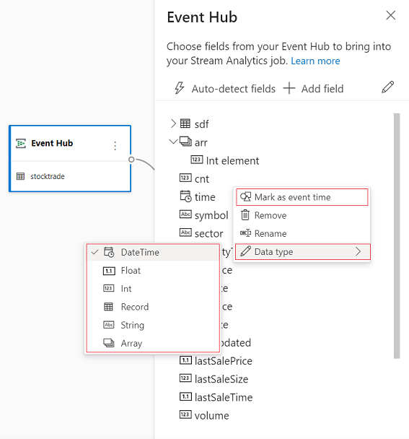
Task: Select the checked DateTime data type
Action: coord(153,252)
